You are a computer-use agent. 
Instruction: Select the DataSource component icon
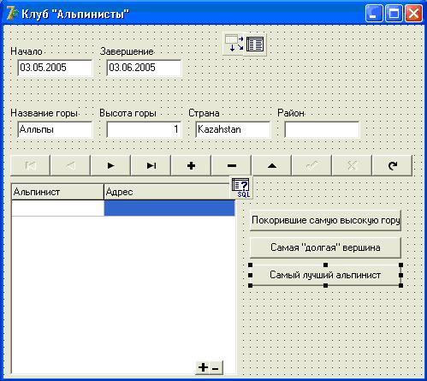(234, 44)
